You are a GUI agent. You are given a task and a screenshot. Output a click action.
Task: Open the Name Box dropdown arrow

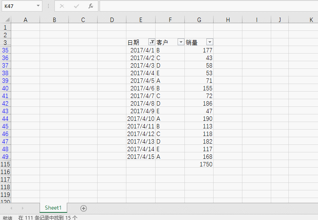coord(38,6)
